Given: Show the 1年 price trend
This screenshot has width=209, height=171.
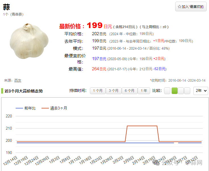Looking at the screenshot, I should pos(144,91).
